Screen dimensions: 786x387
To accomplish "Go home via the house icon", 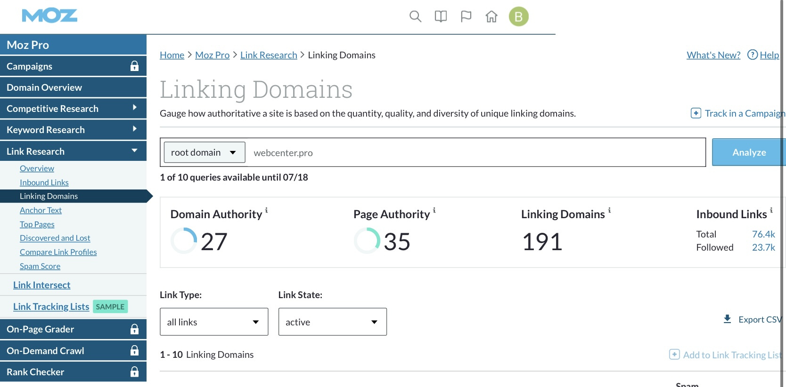I will 491,17.
